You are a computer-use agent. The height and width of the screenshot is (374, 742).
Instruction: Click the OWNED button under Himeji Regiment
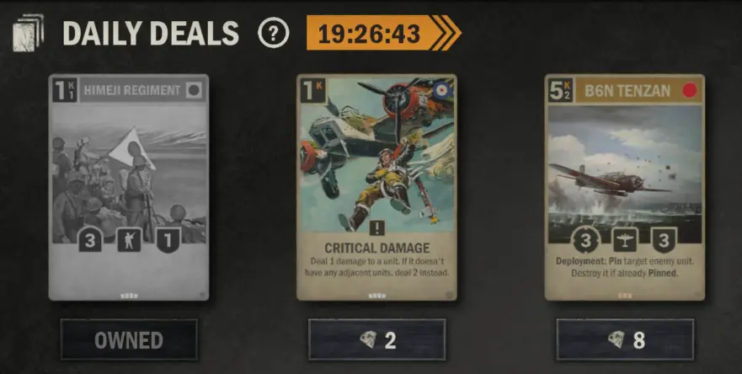(x=129, y=339)
